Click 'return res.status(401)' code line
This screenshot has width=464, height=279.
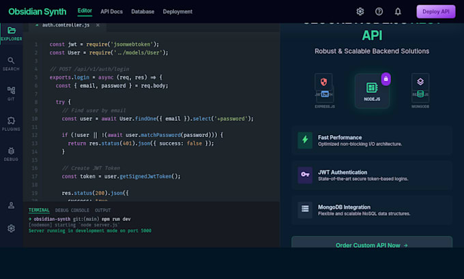tap(141, 143)
